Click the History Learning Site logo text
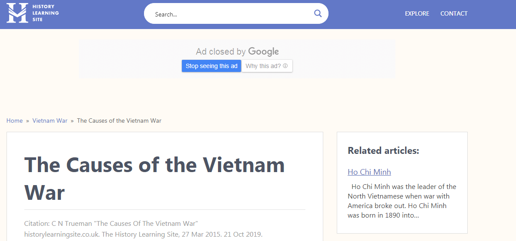This screenshot has width=516, height=241. (46, 13)
